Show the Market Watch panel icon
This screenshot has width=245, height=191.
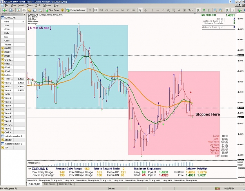point(18,10)
